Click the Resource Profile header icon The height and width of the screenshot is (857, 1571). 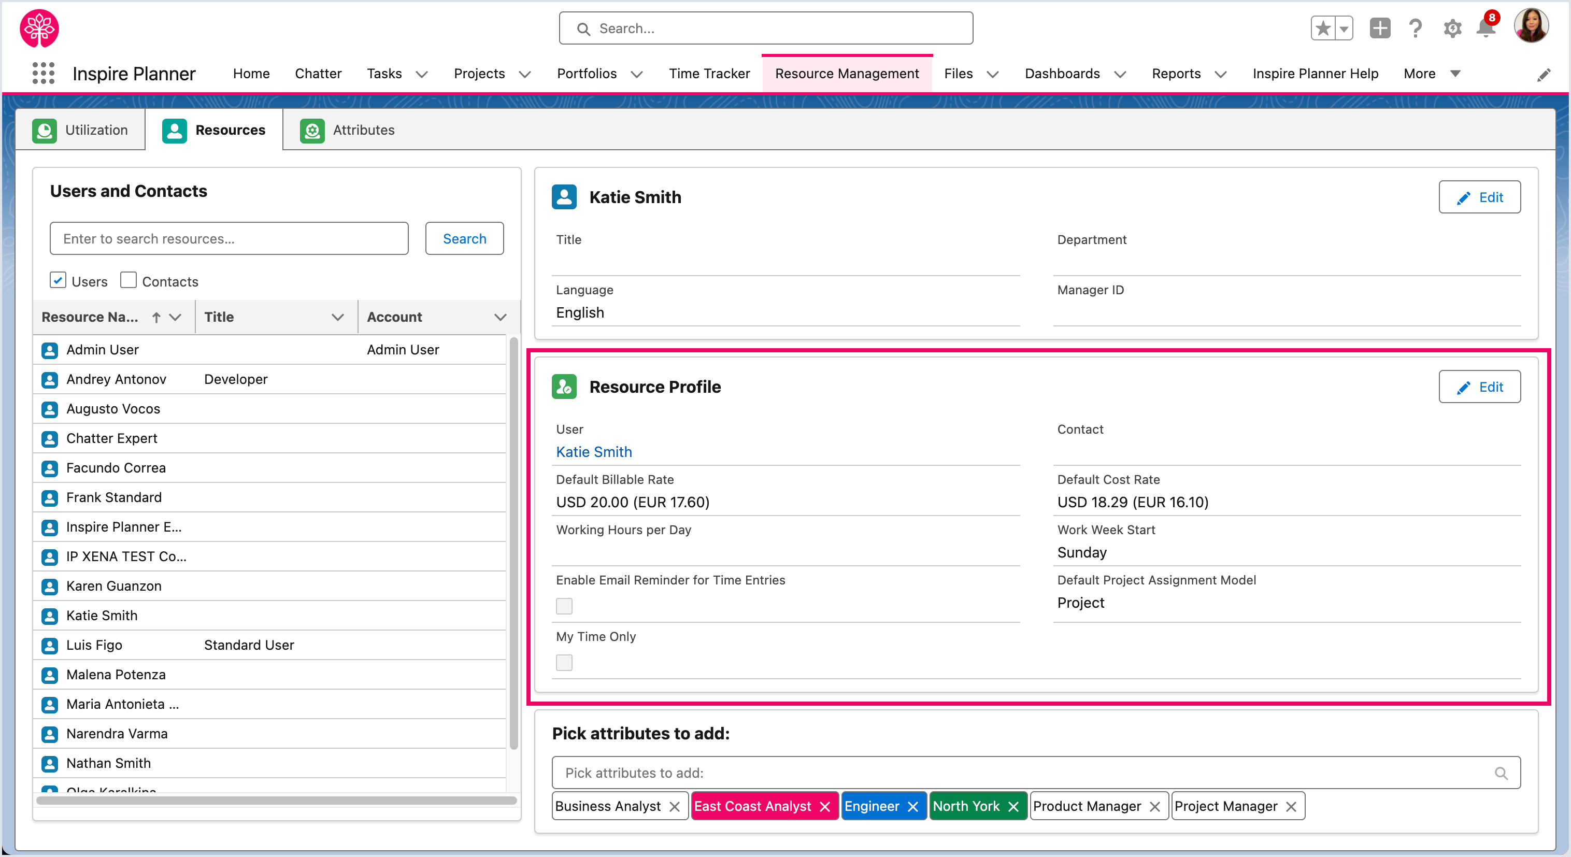tap(564, 387)
